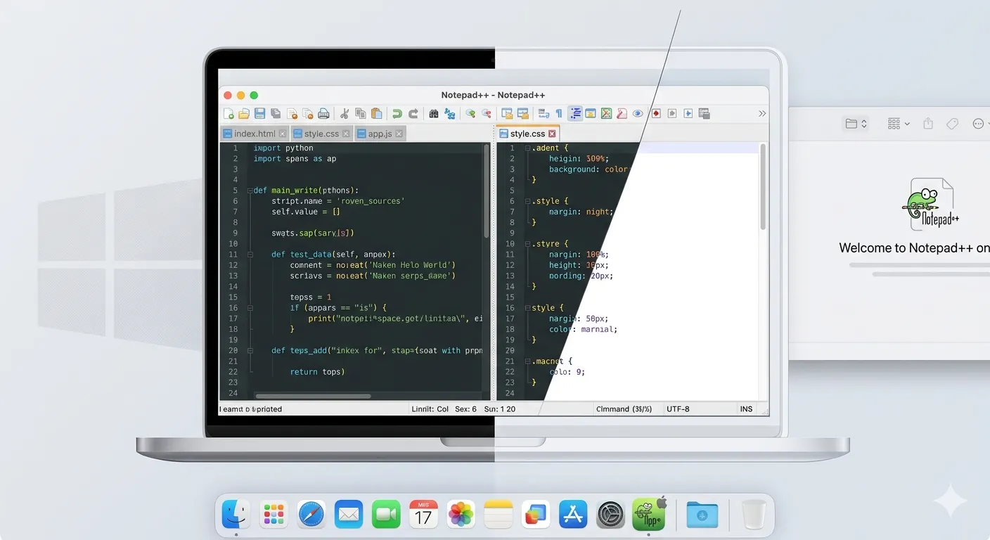Viewport: 990px width, 540px height.
Task: Open Find with the binoculars icon
Action: click(434, 114)
